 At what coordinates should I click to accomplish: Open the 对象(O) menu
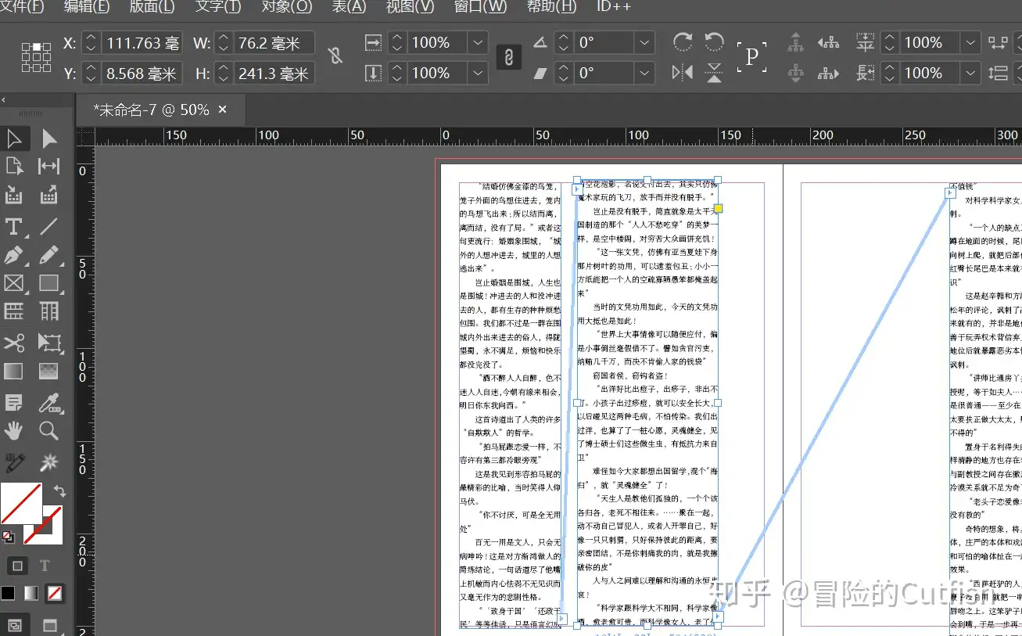(x=285, y=6)
